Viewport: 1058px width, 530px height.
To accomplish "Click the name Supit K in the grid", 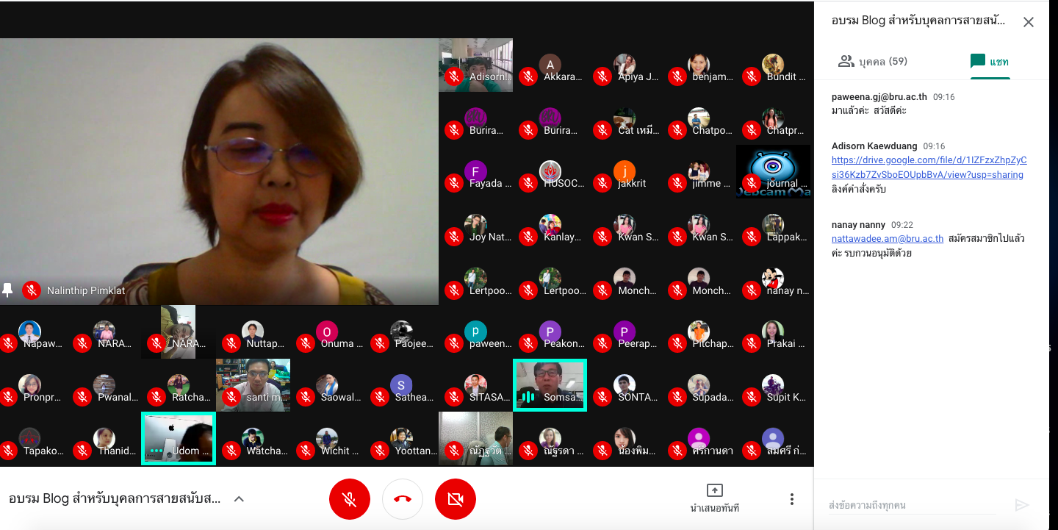I will click(786, 397).
